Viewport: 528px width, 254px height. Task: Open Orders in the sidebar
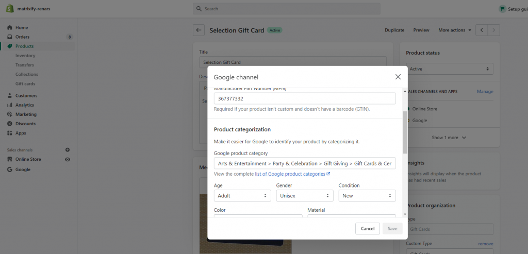[22, 37]
